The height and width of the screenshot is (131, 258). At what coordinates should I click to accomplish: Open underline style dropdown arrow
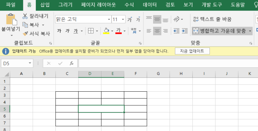tap(82, 31)
